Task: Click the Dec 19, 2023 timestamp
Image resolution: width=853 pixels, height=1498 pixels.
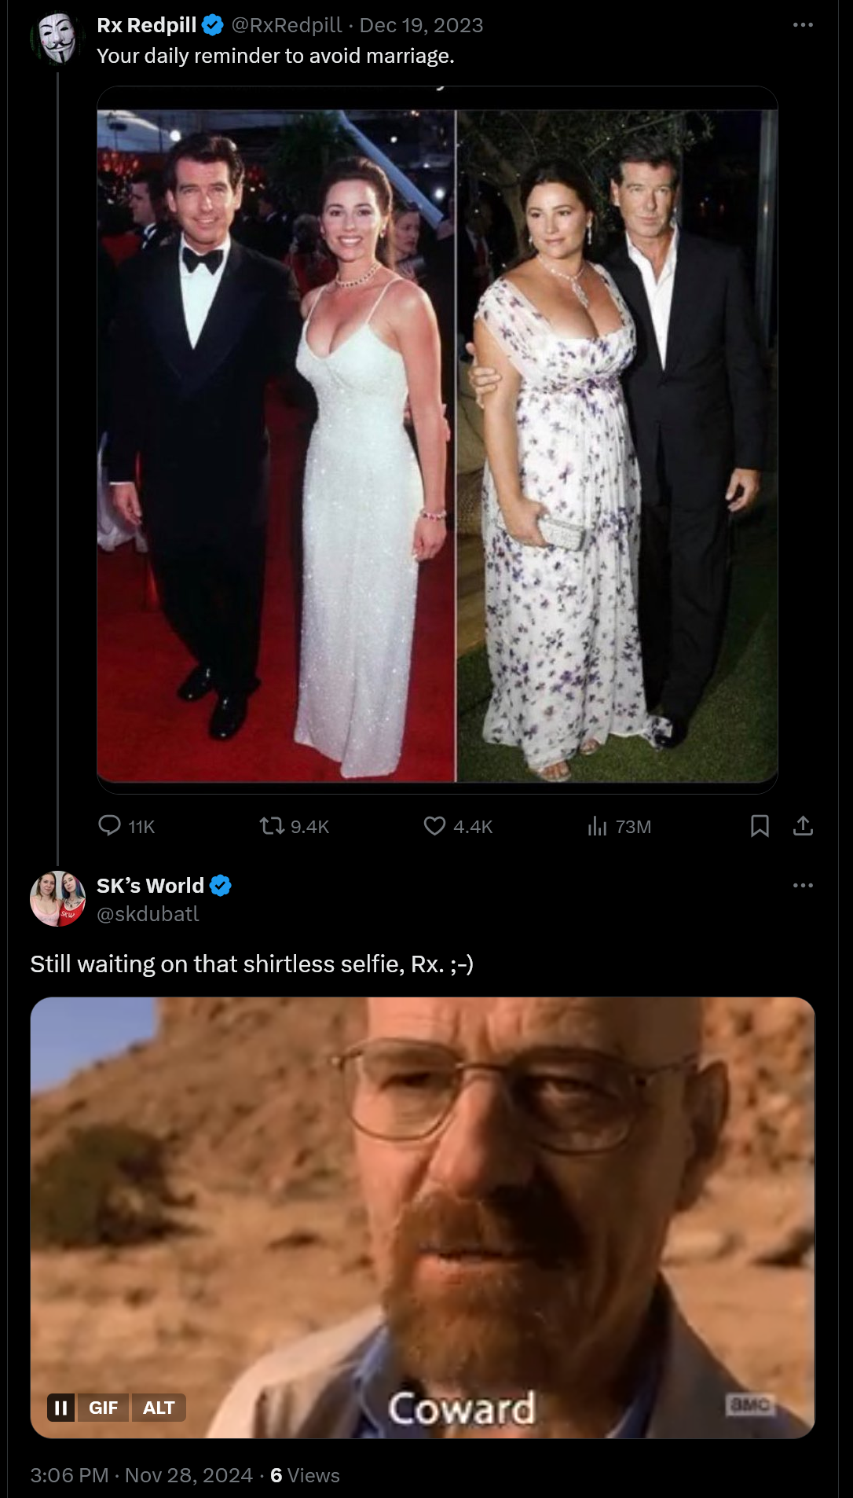Action: click(421, 25)
